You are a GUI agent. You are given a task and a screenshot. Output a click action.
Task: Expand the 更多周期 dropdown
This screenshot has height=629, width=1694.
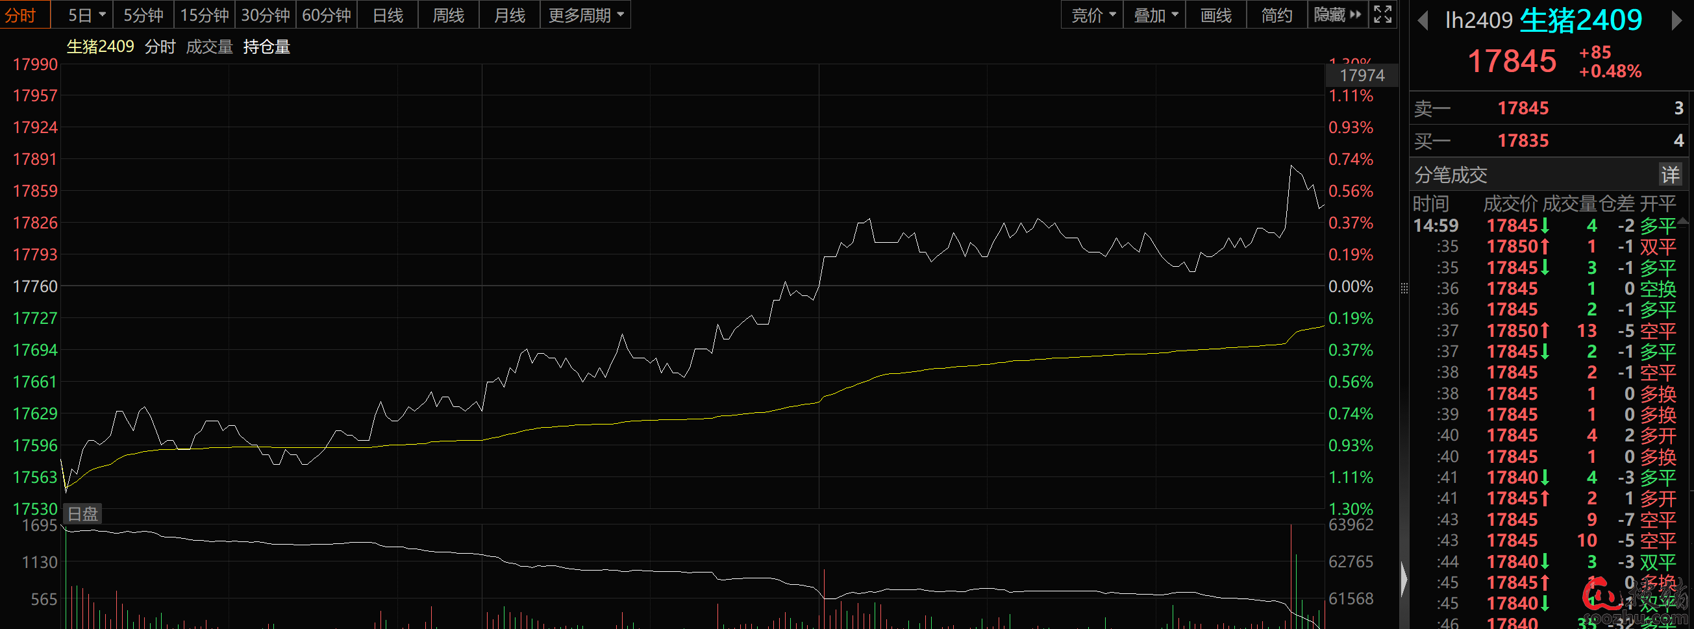585,14
